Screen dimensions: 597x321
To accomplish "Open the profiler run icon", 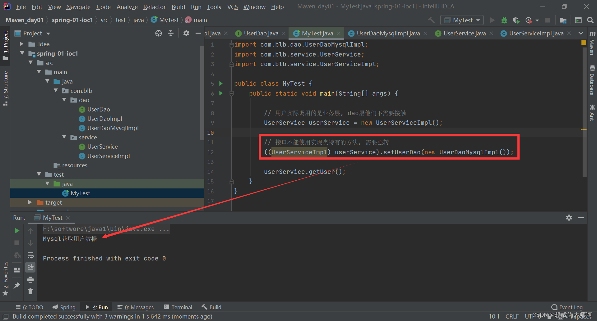I will [529, 20].
